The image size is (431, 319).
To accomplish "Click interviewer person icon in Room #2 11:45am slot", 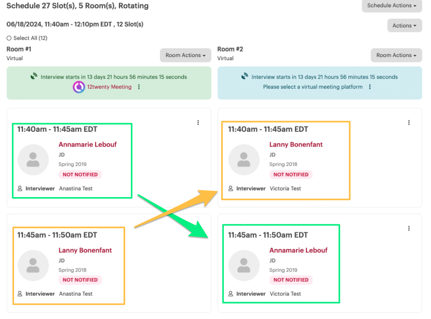I will pyautogui.click(x=231, y=294).
